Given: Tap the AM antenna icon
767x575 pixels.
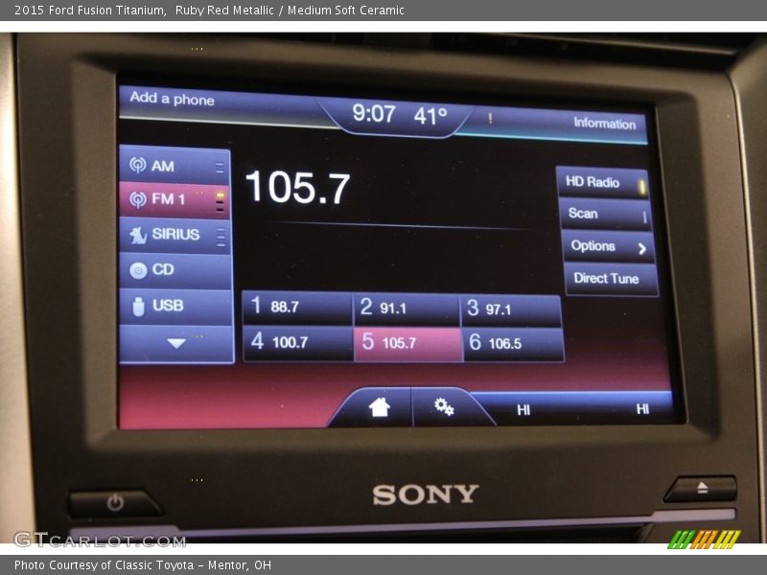Looking at the screenshot, I should tap(137, 165).
